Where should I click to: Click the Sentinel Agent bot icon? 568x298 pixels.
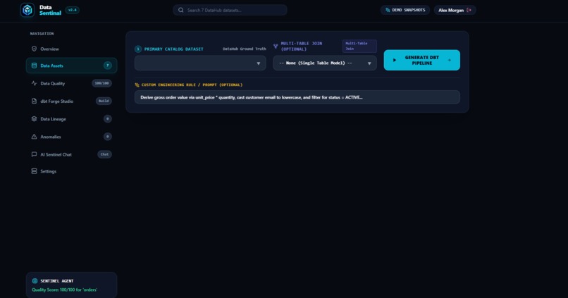[x=35, y=280]
